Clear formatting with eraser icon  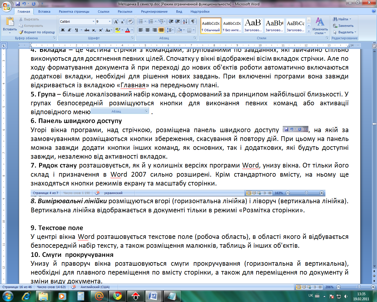131,22
